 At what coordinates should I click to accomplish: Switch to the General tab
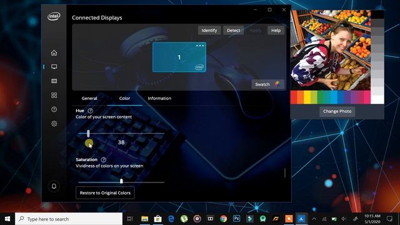[x=89, y=98]
